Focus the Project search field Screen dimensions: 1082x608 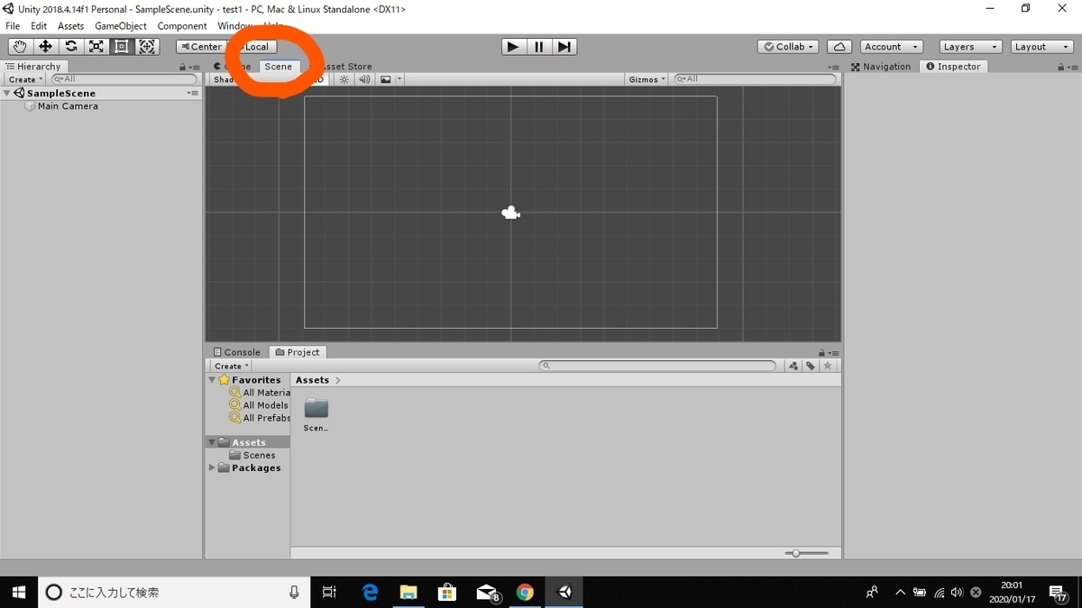tap(657, 366)
